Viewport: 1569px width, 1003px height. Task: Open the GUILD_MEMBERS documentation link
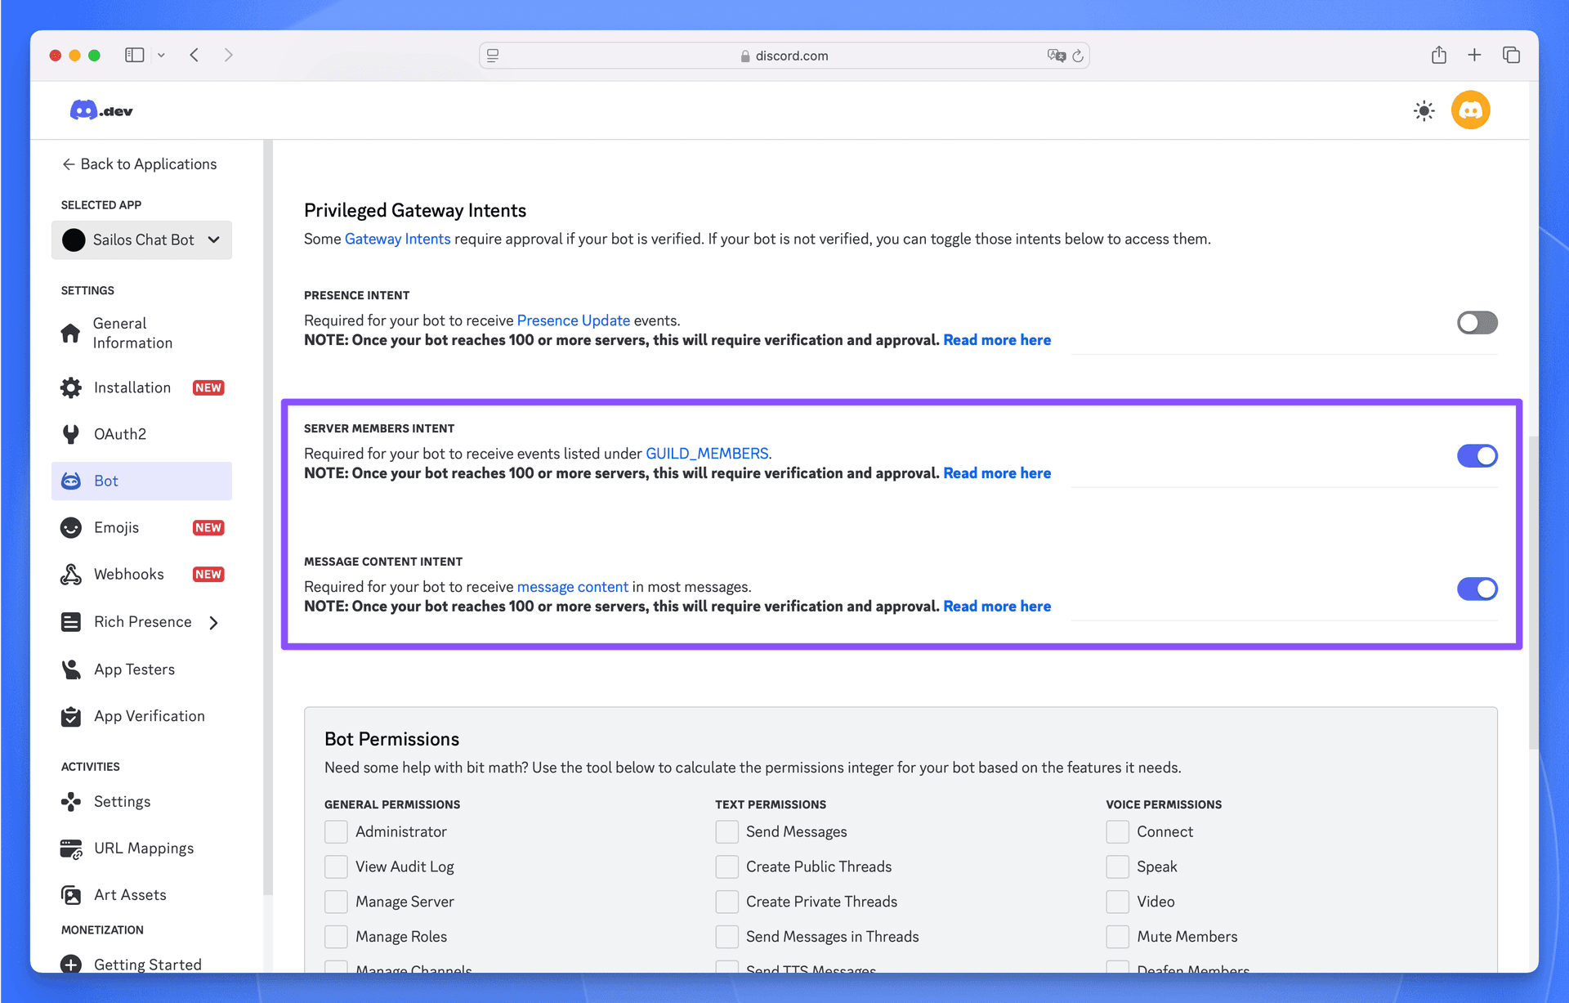707,453
